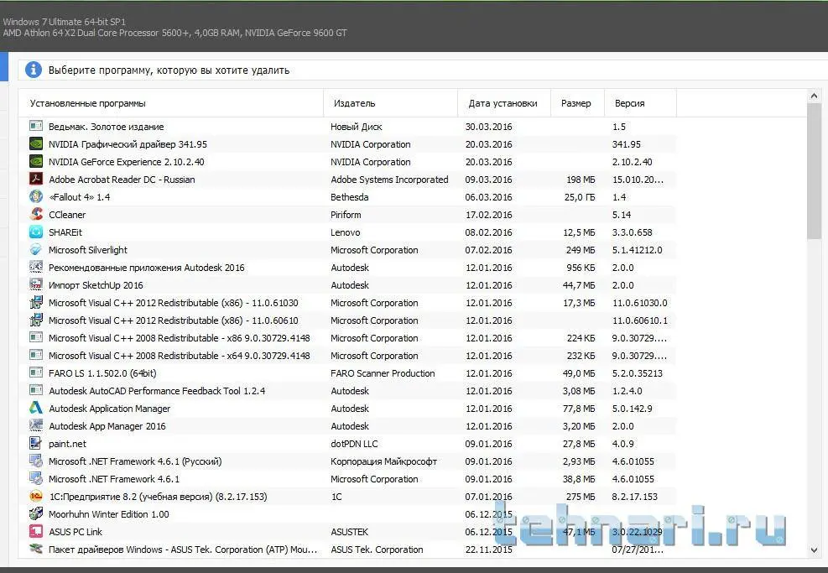Click size value 25,0 ГБ
828x573 pixels.
click(580, 197)
